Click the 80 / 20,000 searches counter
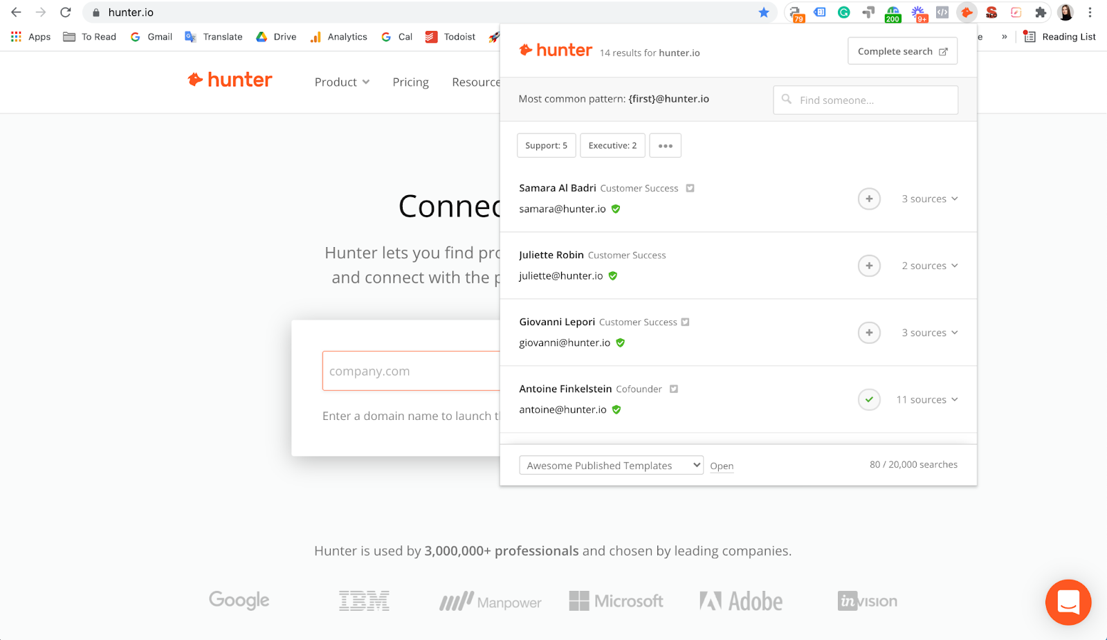 point(913,465)
